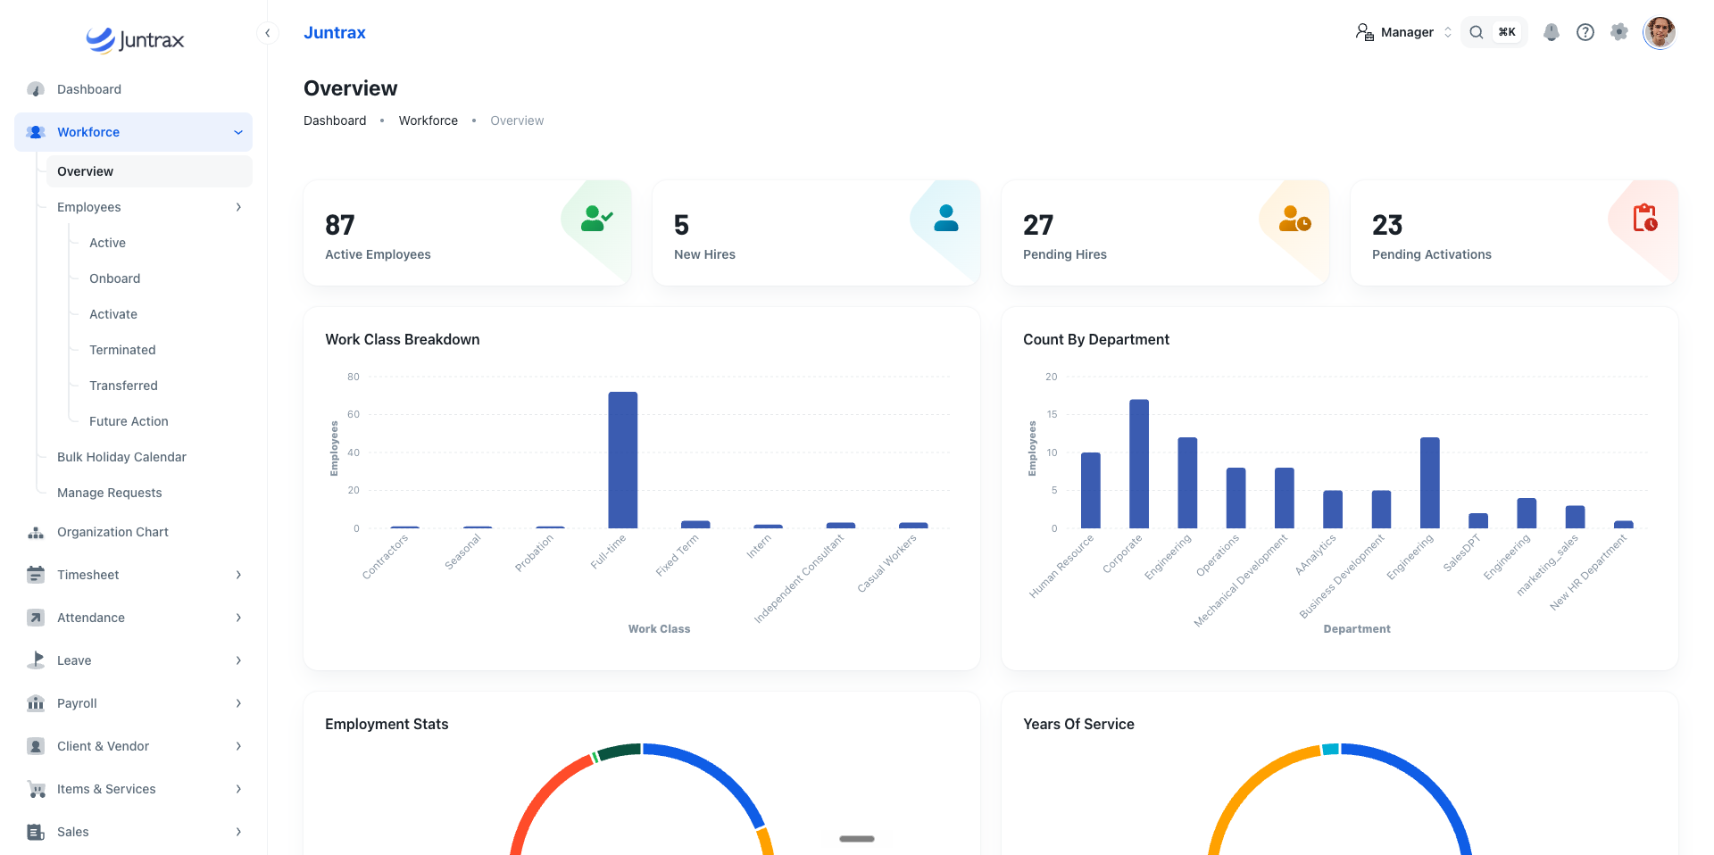Image resolution: width=1714 pixels, height=855 pixels.
Task: Expand the Items & Services chevron
Action: tap(238, 789)
